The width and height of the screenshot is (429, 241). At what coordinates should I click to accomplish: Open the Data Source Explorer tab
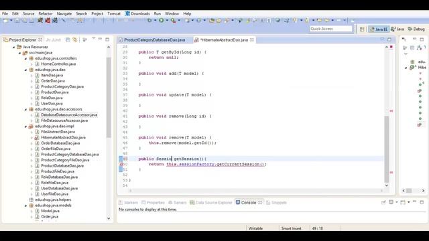[x=211, y=202]
